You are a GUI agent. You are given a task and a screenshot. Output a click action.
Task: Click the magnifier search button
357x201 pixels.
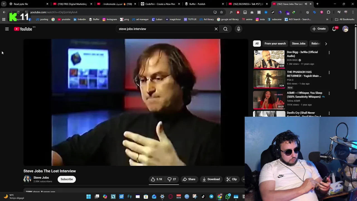pyautogui.click(x=225, y=29)
